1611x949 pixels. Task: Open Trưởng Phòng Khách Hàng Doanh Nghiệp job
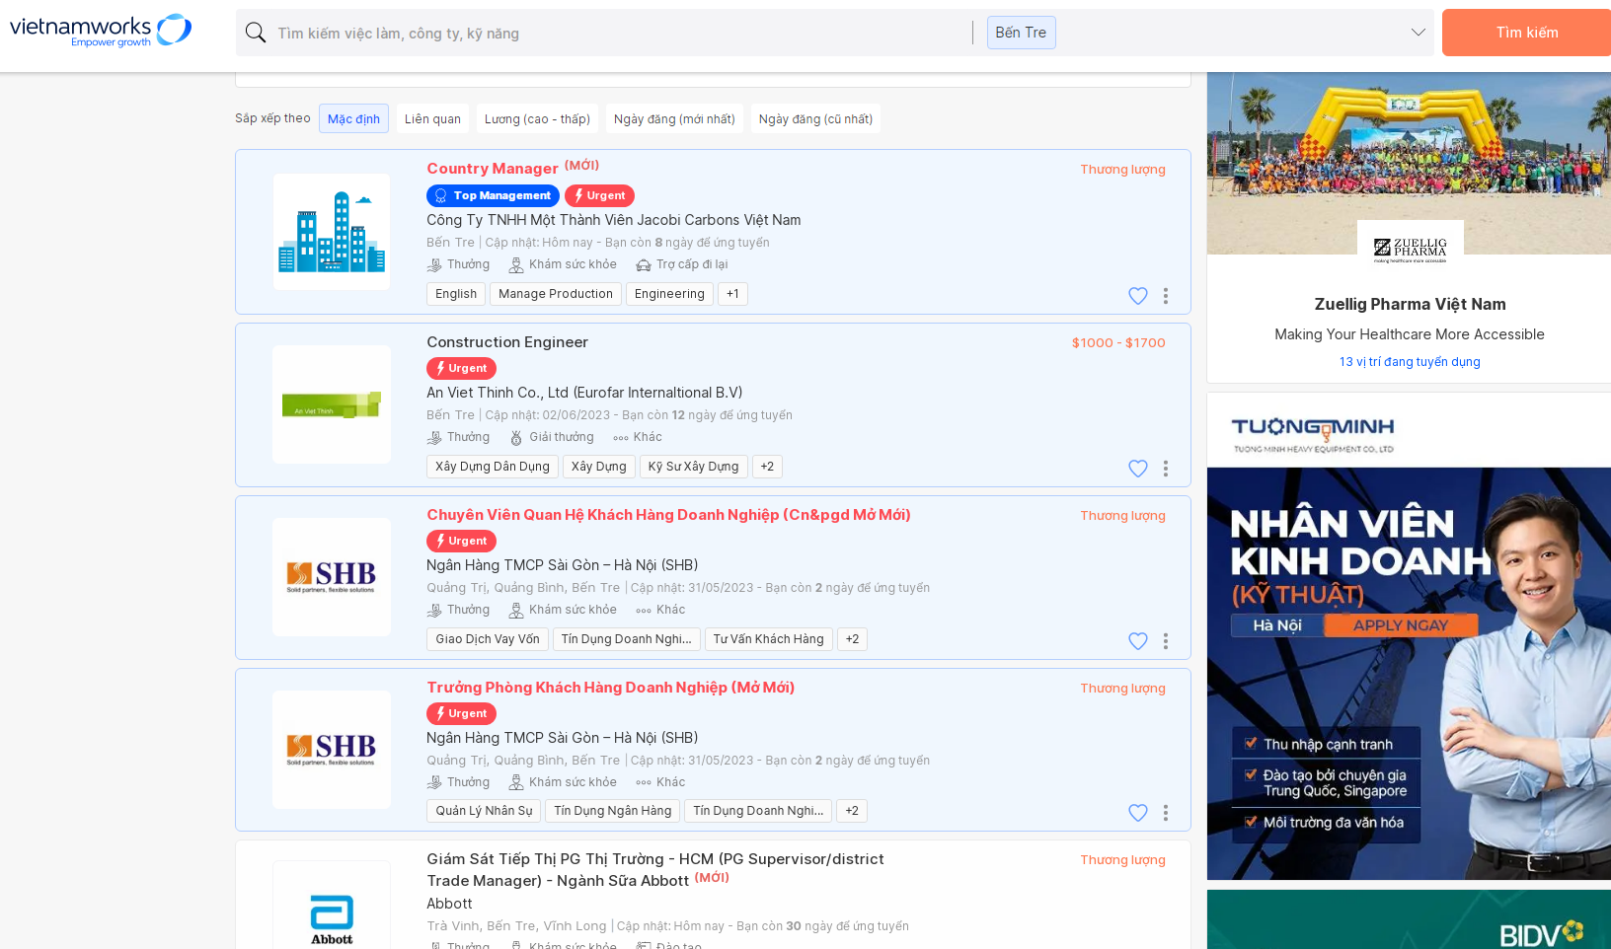pos(610,688)
